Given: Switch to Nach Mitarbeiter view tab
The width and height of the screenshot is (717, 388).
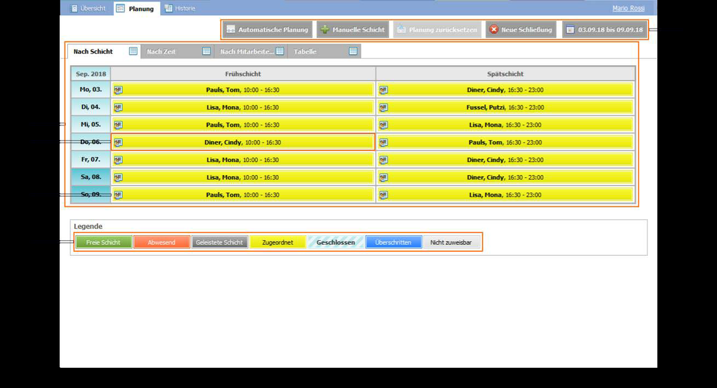Looking at the screenshot, I should point(251,51).
